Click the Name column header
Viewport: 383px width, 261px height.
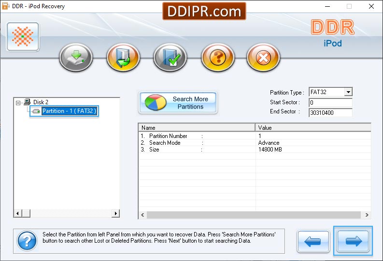[197, 127]
